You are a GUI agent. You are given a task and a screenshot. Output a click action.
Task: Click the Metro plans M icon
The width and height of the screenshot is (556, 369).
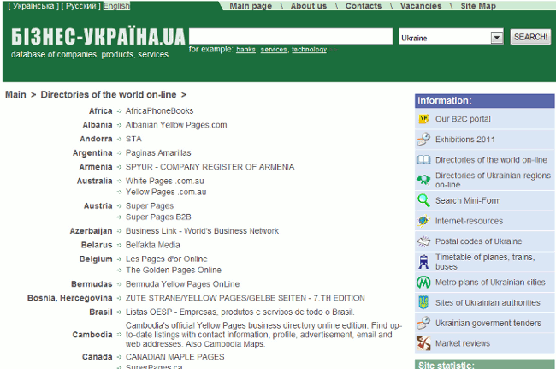[x=423, y=282]
